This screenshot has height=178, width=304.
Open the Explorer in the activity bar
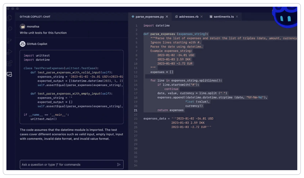(x=9, y=18)
